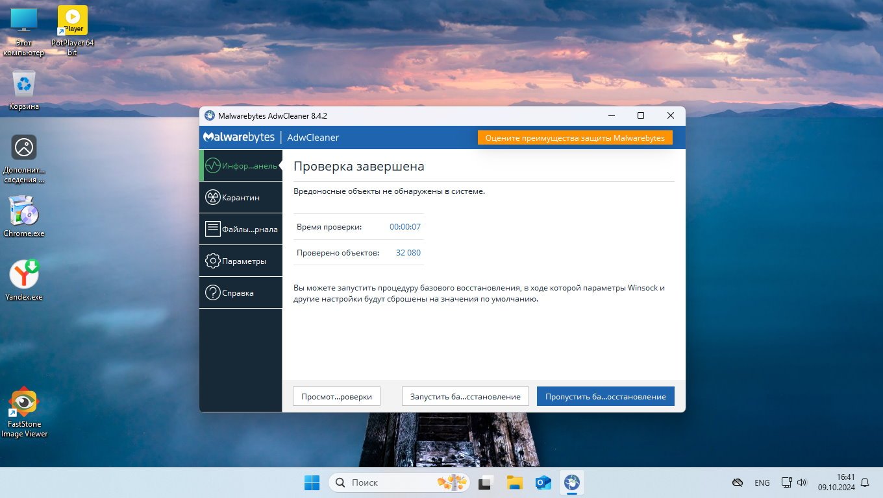This screenshot has height=498, width=883.
Task: Click the AdwCleaner taskbar icon
Action: pos(572,482)
